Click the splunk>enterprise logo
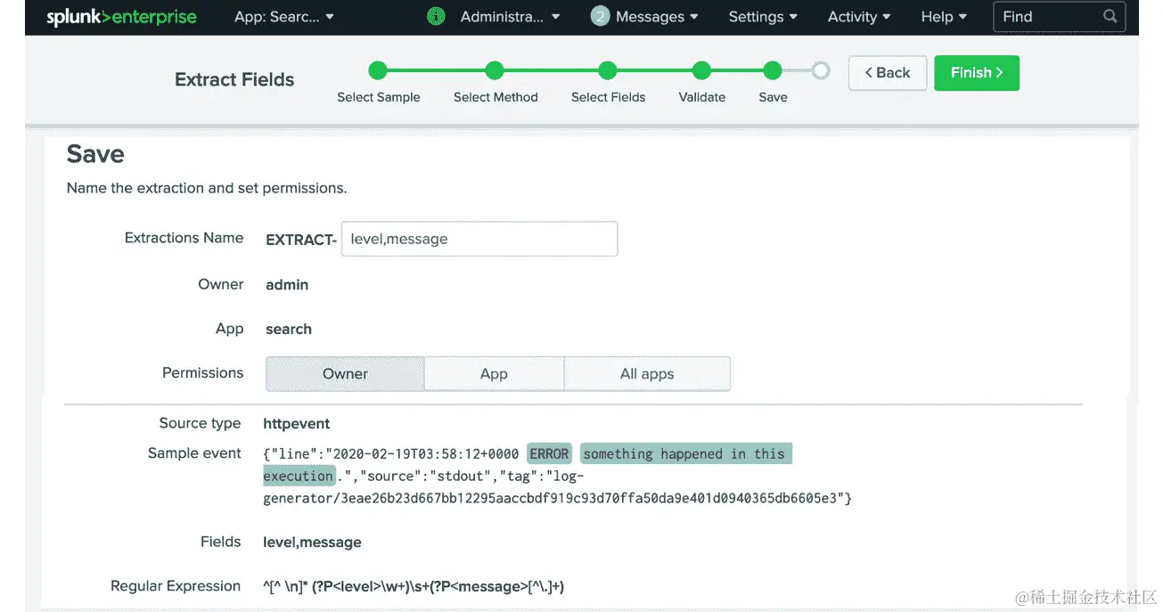The image size is (1163, 612). 120,16
